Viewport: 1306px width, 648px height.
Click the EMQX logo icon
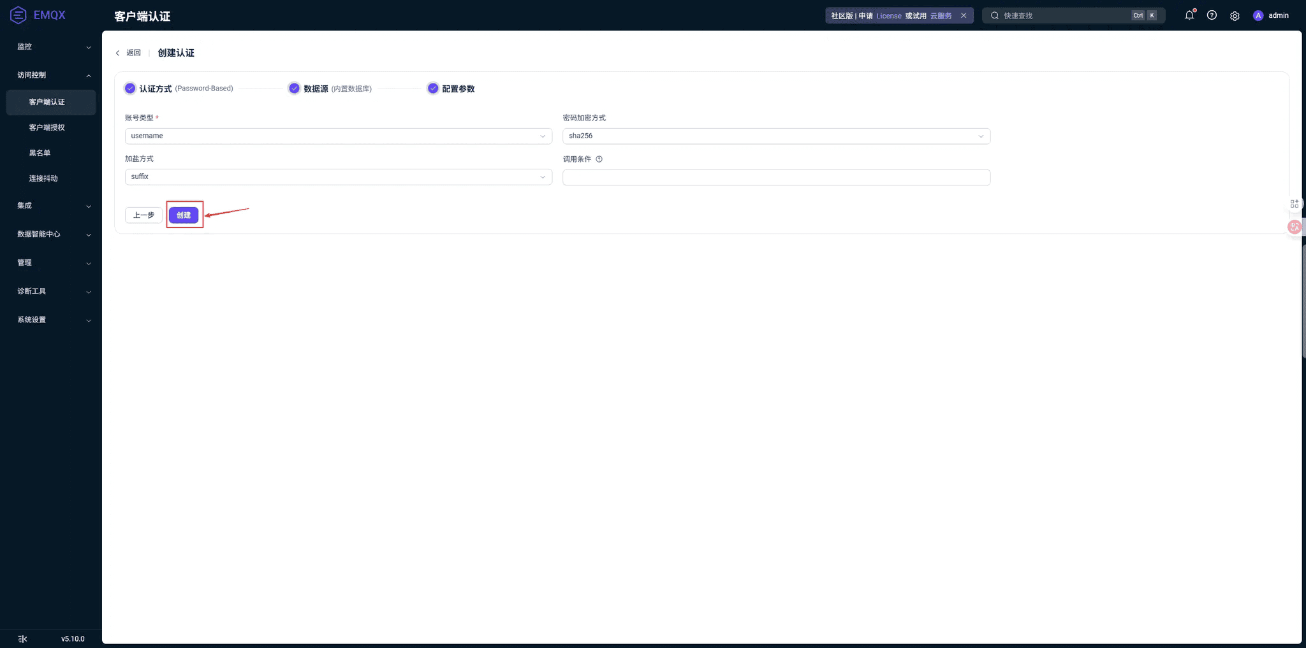point(18,15)
